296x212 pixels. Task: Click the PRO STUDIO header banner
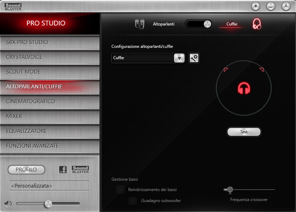click(x=50, y=23)
